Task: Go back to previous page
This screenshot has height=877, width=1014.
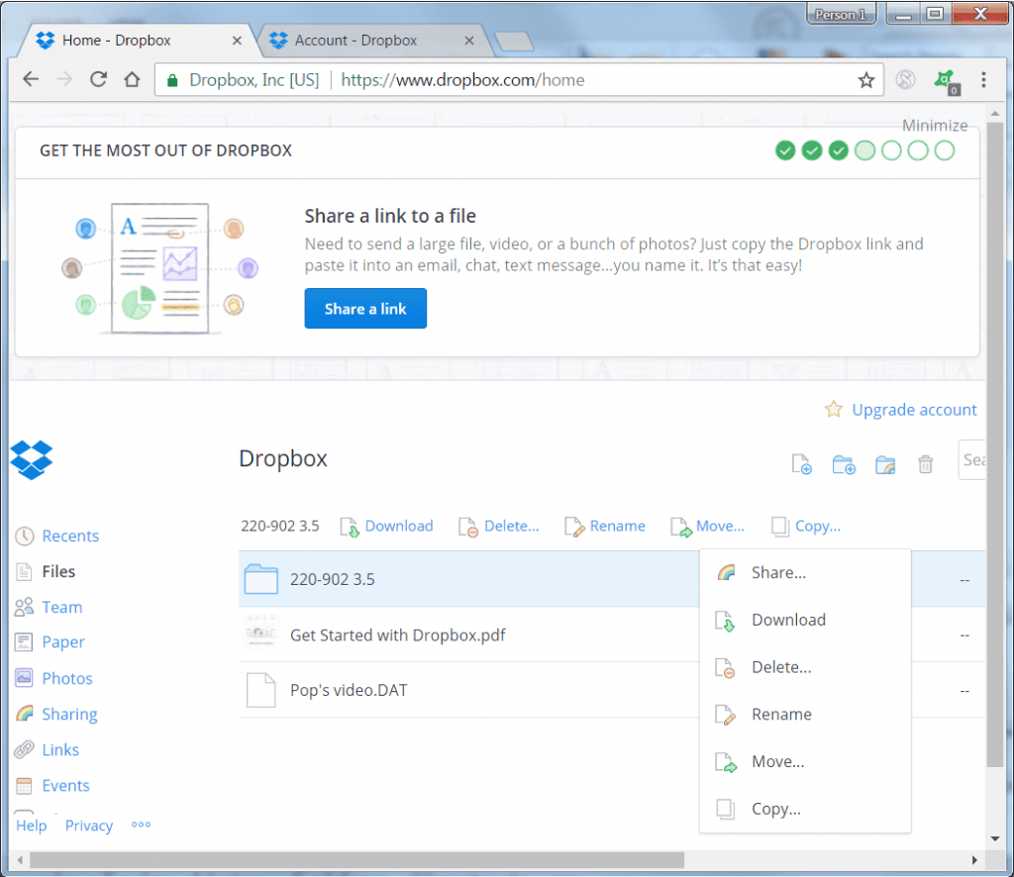Action: point(31,79)
